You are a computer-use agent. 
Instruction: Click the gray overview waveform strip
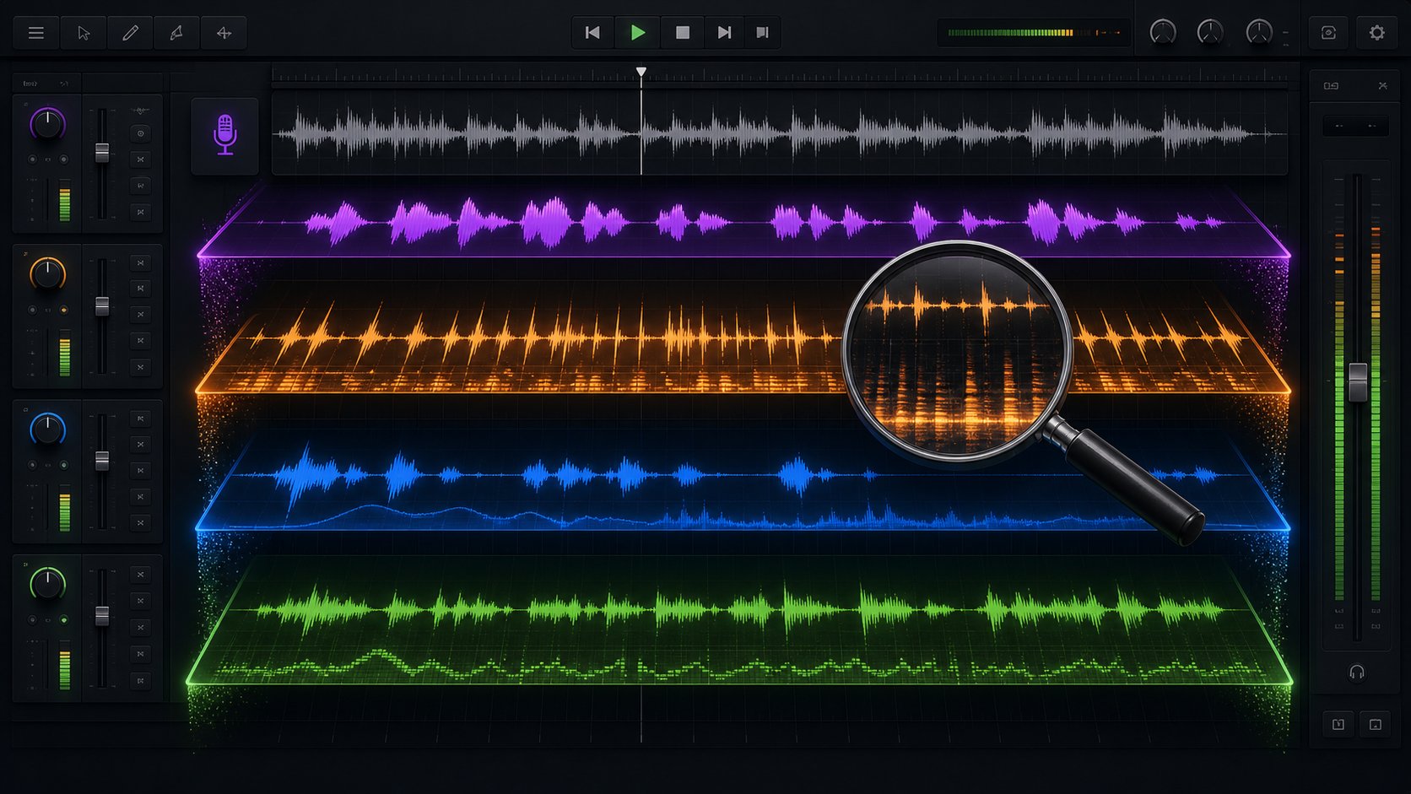click(779, 133)
